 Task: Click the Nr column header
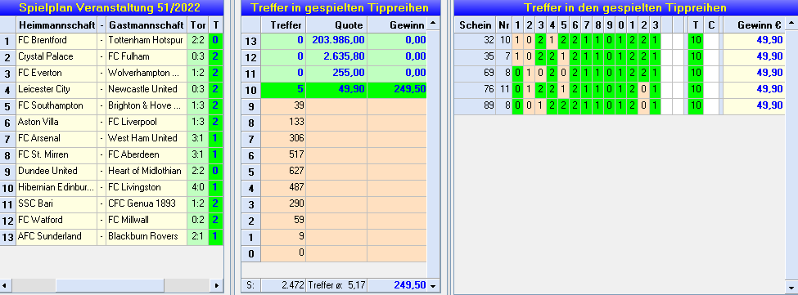point(504,25)
